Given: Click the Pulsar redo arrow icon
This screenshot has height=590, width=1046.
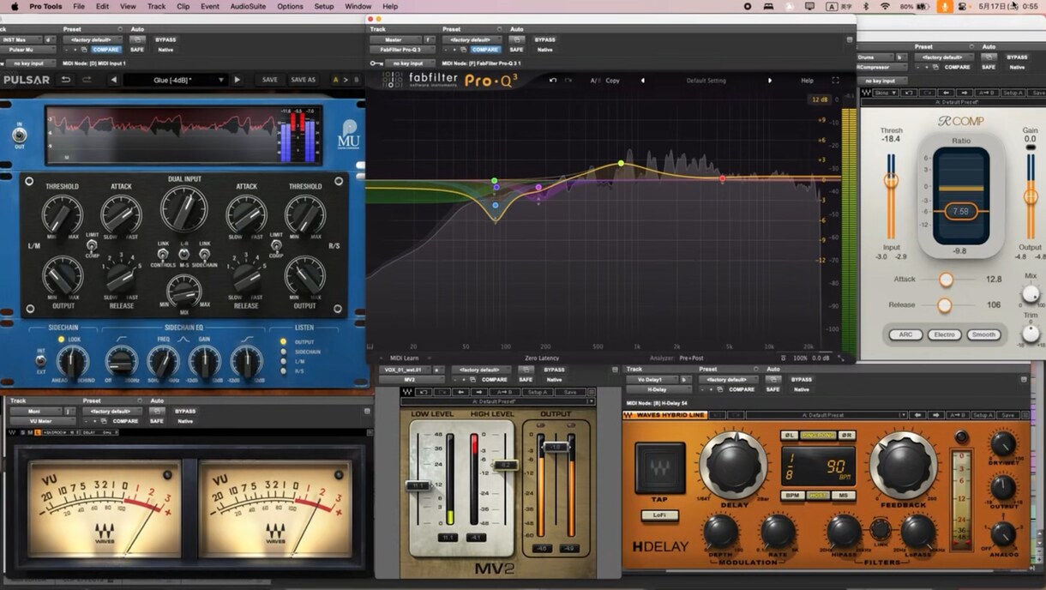Looking at the screenshot, I should point(87,80).
